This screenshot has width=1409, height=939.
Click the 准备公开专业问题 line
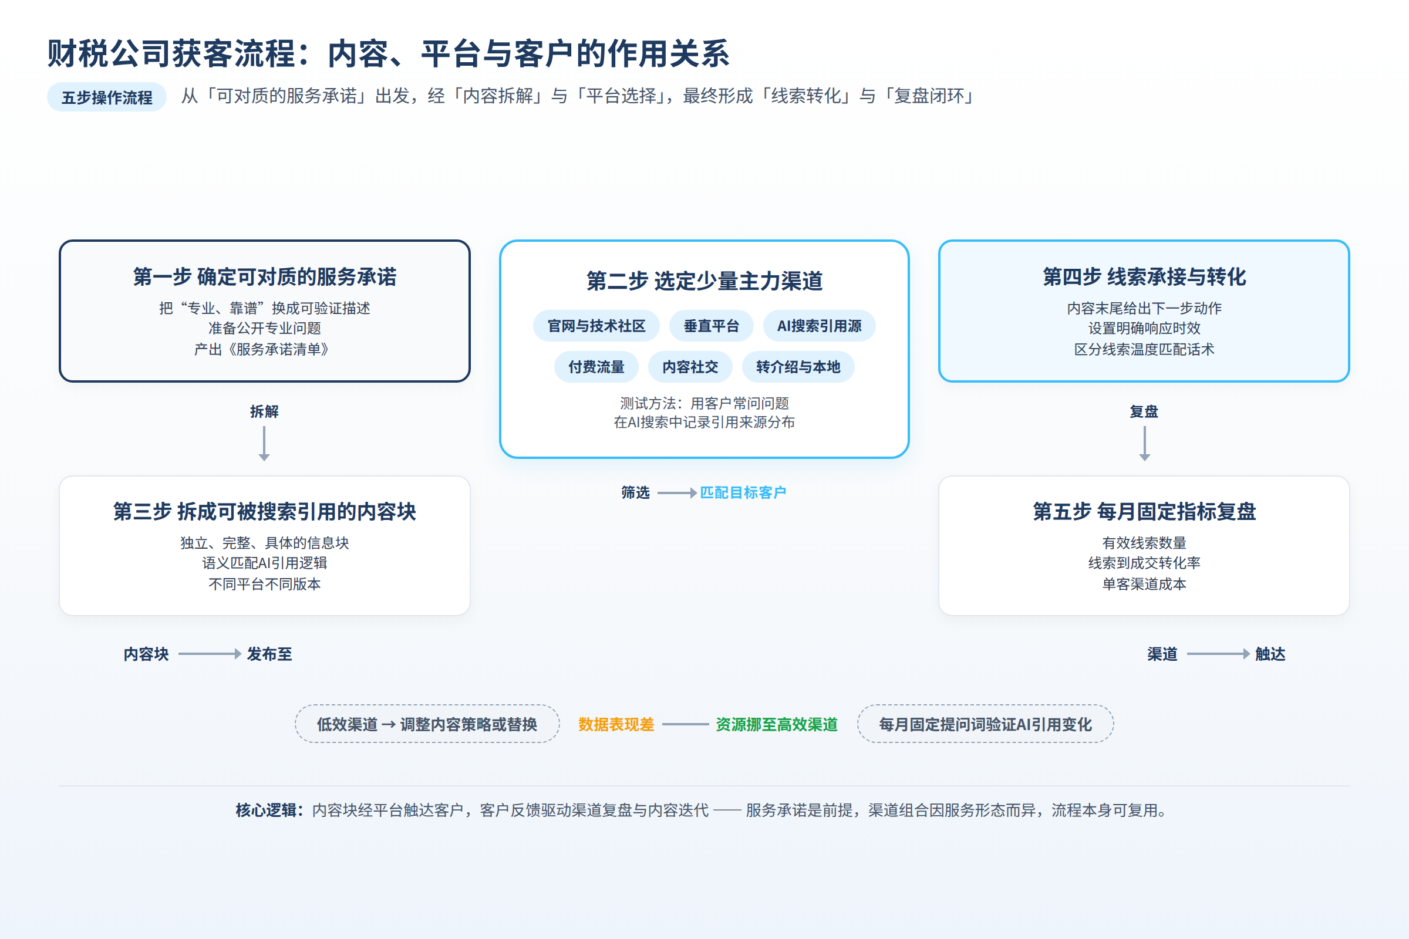coord(264,328)
